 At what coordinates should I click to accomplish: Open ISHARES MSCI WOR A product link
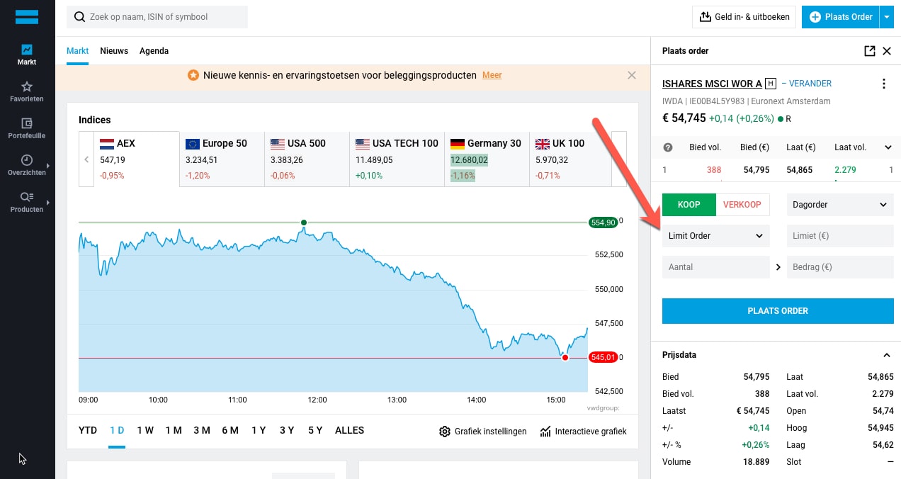[x=712, y=84]
